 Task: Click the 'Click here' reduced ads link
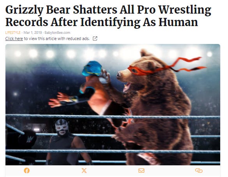point(14,39)
